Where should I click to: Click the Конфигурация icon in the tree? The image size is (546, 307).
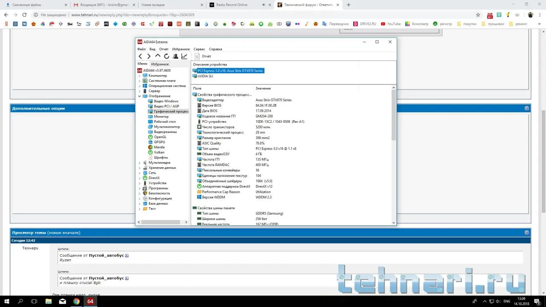[x=145, y=199]
